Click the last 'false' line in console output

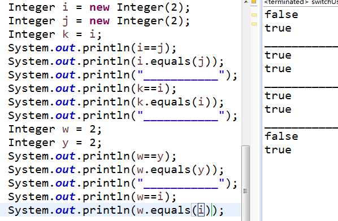(x=281, y=136)
